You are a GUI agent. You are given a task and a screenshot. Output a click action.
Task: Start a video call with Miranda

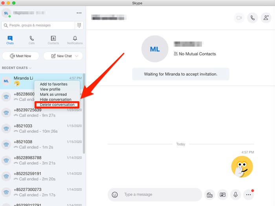[239, 18]
